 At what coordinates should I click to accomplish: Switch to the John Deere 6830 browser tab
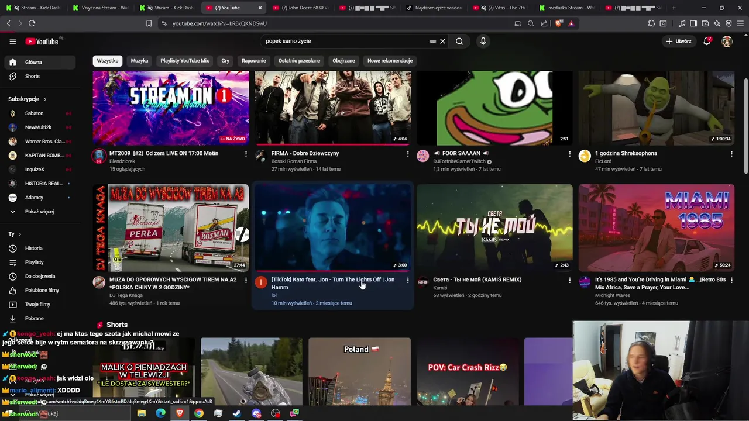[x=300, y=8]
